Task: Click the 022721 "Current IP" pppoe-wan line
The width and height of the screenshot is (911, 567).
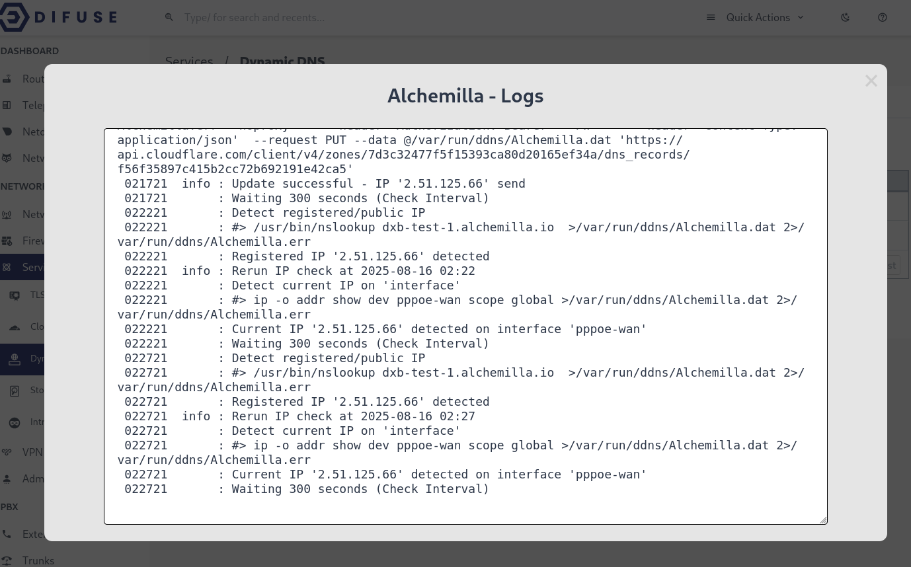Action: pyautogui.click(x=385, y=474)
